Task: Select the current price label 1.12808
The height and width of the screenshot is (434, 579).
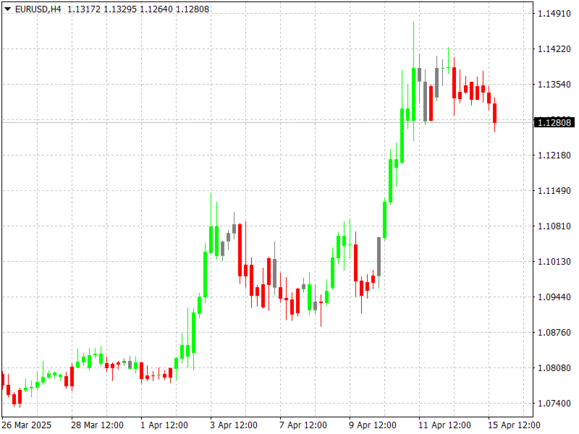Action: [x=554, y=122]
